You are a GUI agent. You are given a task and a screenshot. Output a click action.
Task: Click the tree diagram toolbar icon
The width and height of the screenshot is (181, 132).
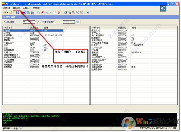point(70,12)
